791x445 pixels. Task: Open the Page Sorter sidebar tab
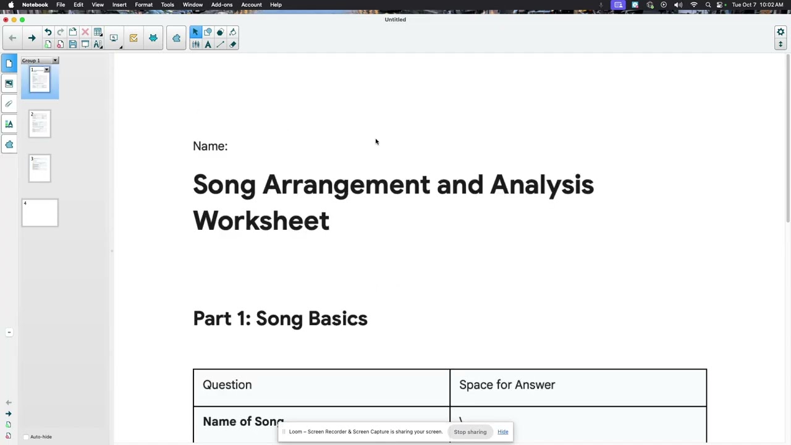pos(9,63)
